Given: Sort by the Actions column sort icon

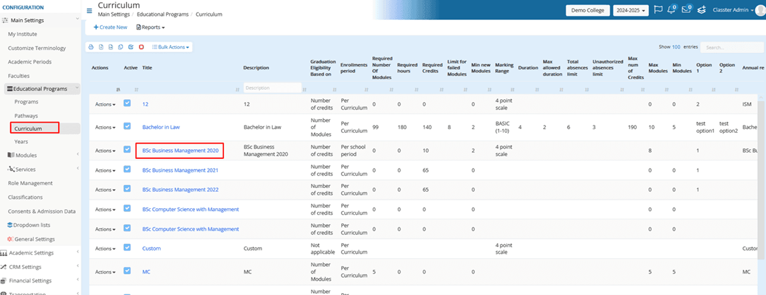Looking at the screenshot, I should pos(118,90).
